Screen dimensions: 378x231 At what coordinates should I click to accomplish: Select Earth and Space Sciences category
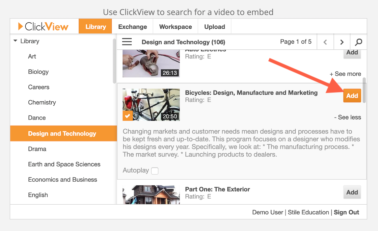[64, 164]
